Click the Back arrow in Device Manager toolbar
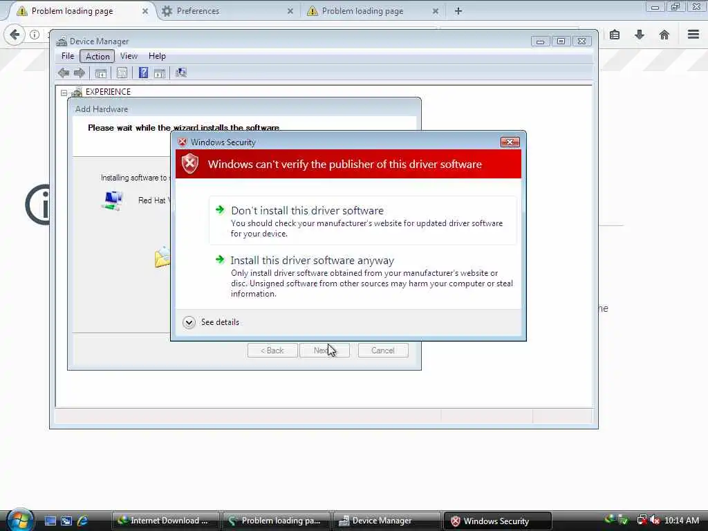This screenshot has height=531, width=708. click(64, 73)
